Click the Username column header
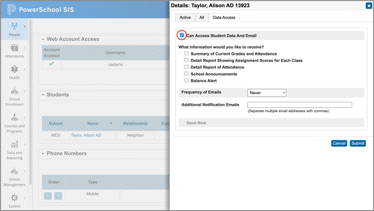The image size is (374, 211). (115, 53)
